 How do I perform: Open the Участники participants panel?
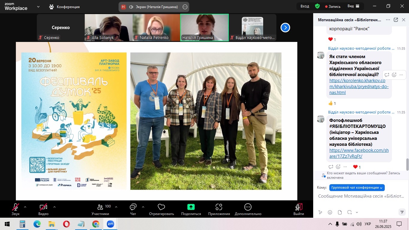(100, 209)
